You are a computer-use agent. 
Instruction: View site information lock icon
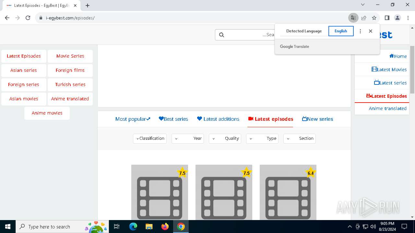[x=41, y=18]
